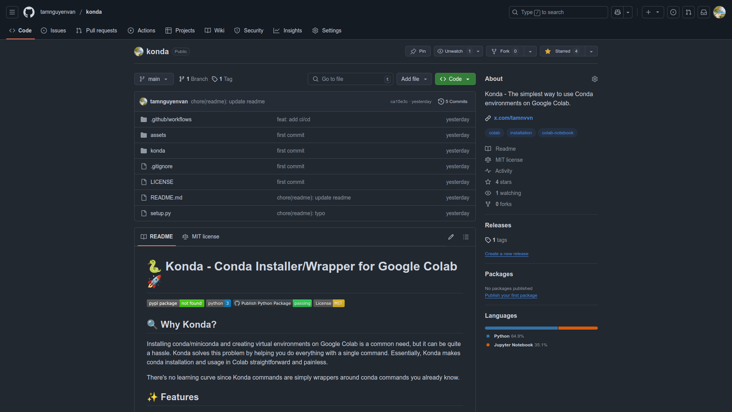Open the x.com/tamnvvn link
Image resolution: width=732 pixels, height=412 pixels.
(513, 118)
